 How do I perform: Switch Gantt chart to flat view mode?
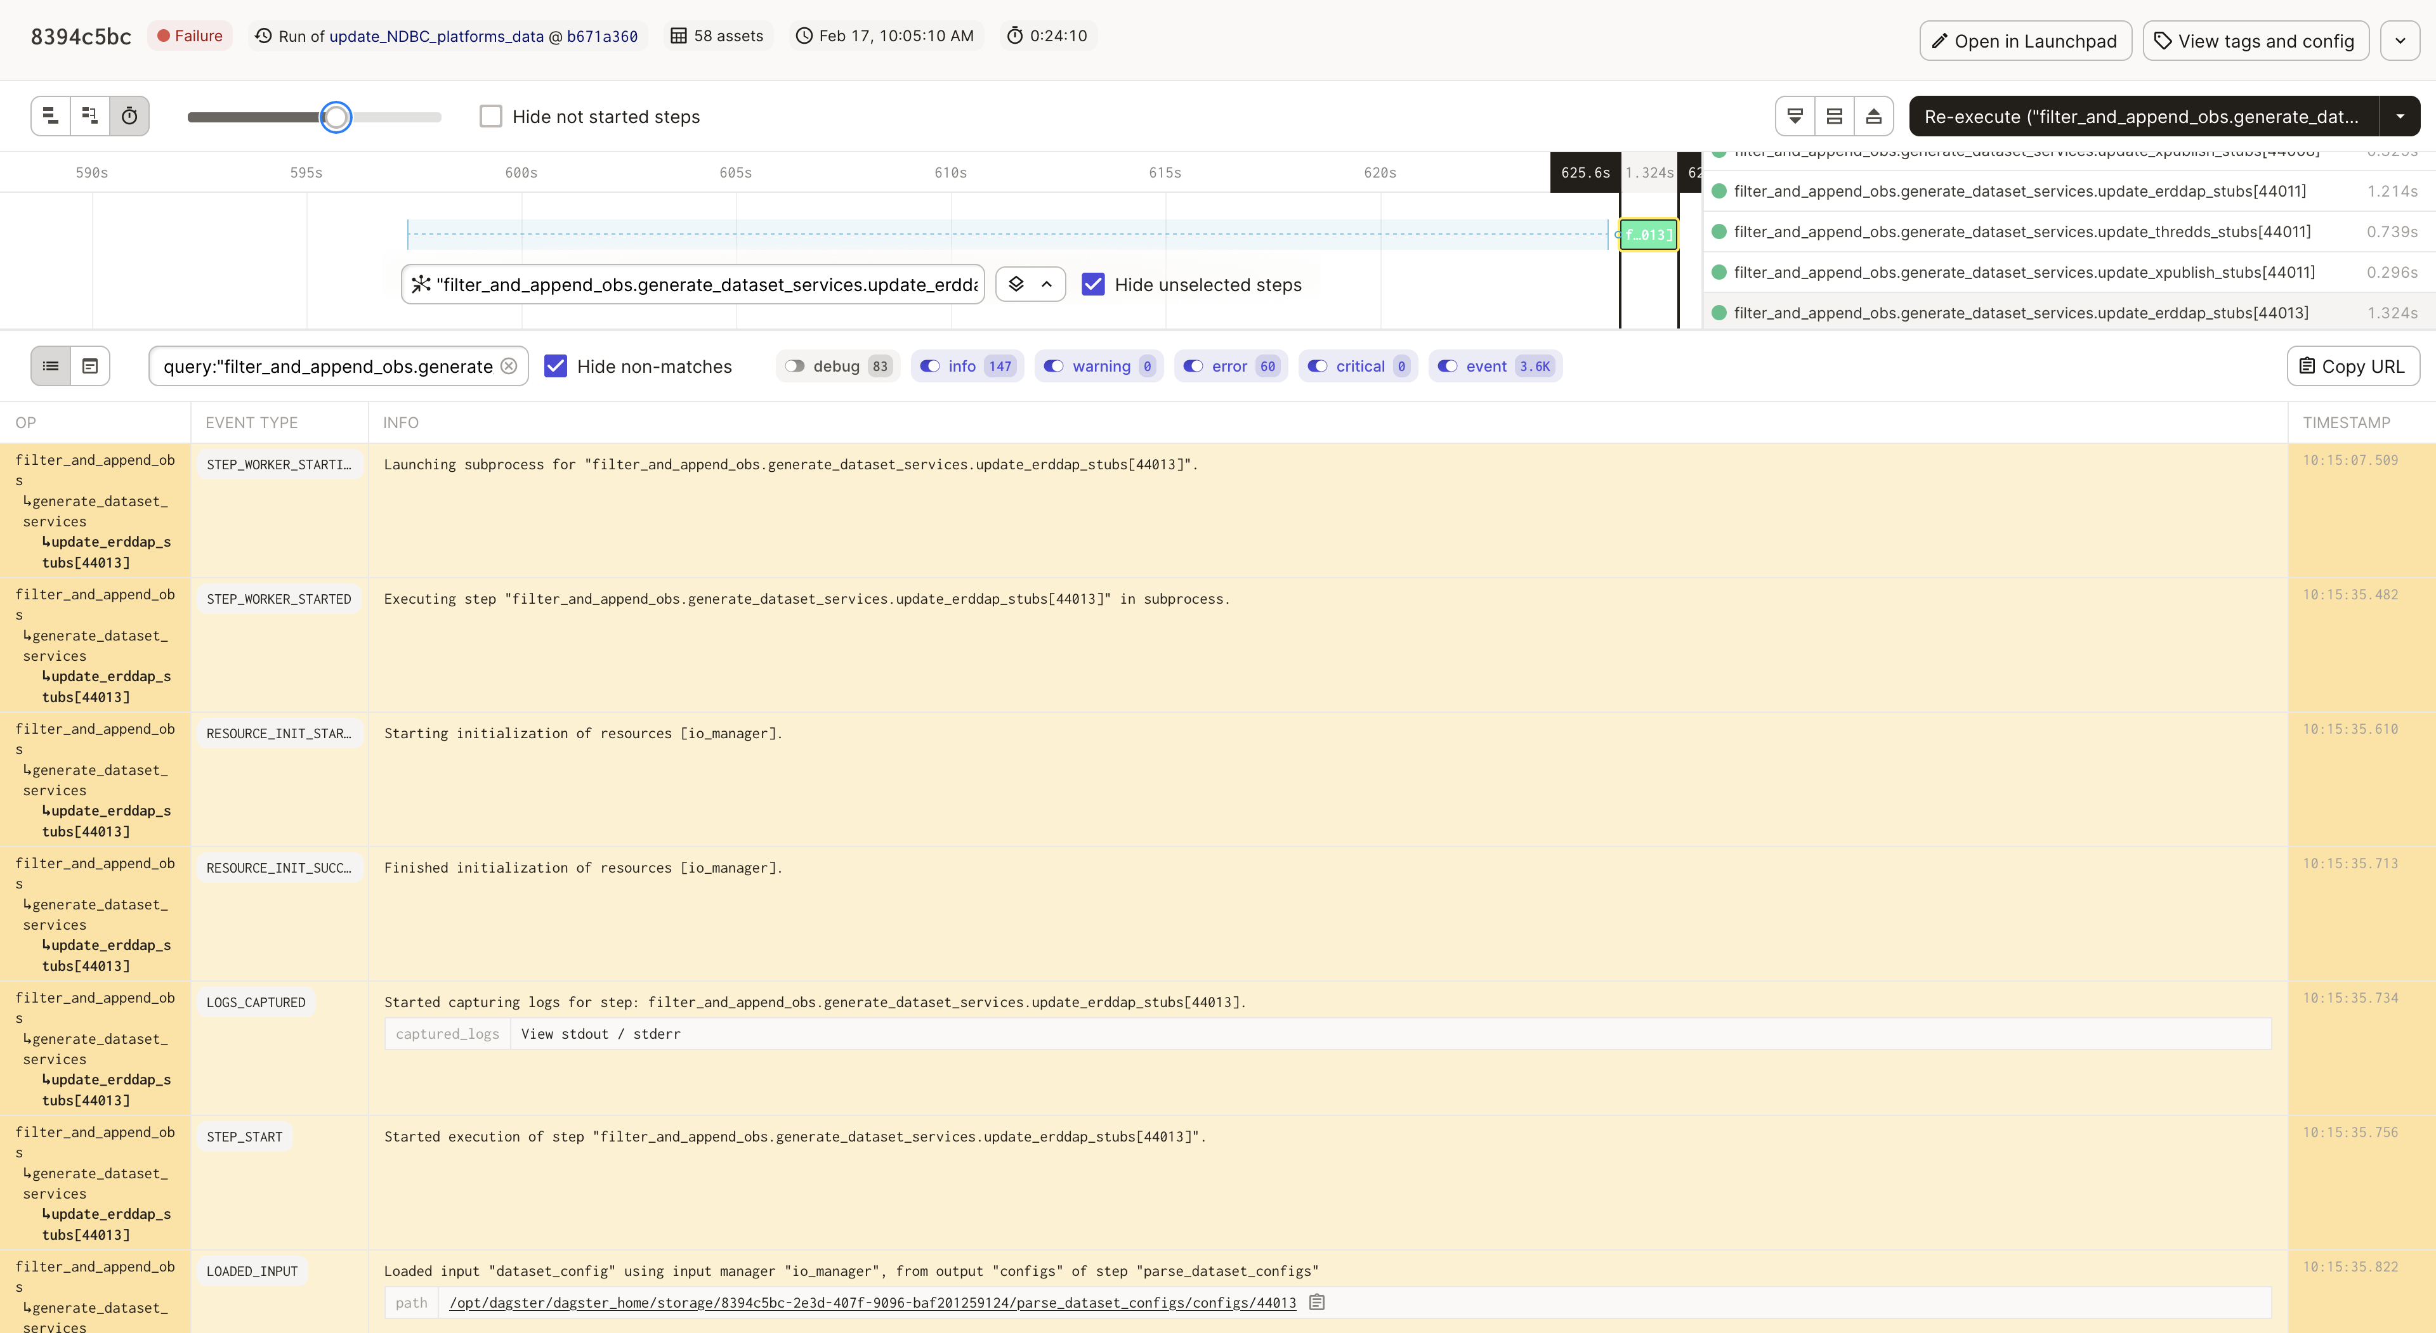click(50, 115)
